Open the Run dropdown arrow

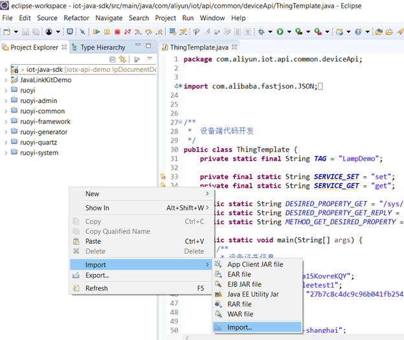tap(289, 32)
